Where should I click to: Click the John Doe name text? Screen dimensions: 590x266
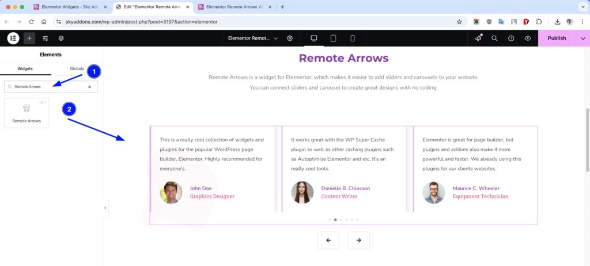tap(201, 188)
